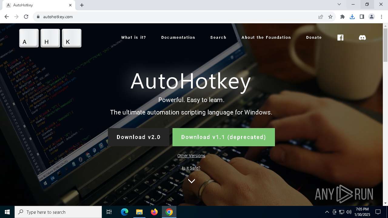388x218 pixels.
Task: Launch Firefox from the taskbar
Action: tap(154, 212)
